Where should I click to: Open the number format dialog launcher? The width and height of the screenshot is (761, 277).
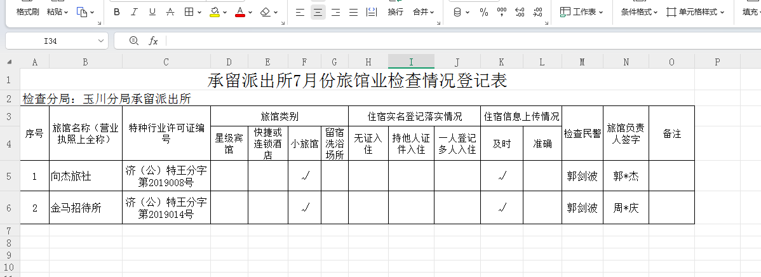pyautogui.click(x=547, y=23)
